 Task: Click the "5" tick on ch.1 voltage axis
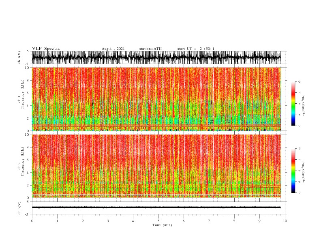(28, 51)
